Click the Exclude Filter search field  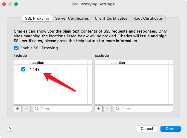click(x=143, y=109)
